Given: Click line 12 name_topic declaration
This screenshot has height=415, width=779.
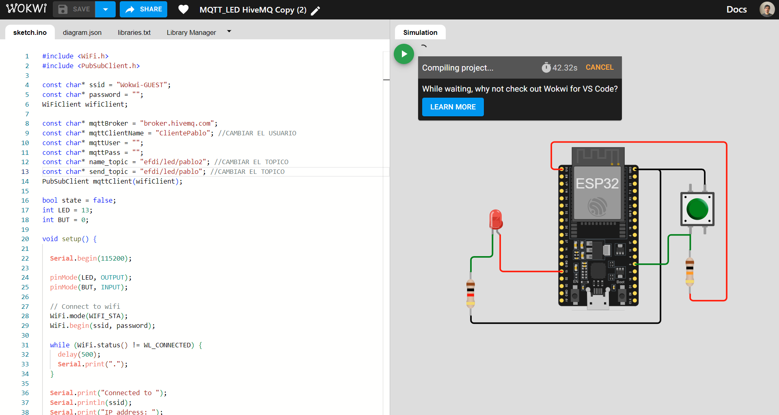Looking at the screenshot, I should click(x=165, y=162).
